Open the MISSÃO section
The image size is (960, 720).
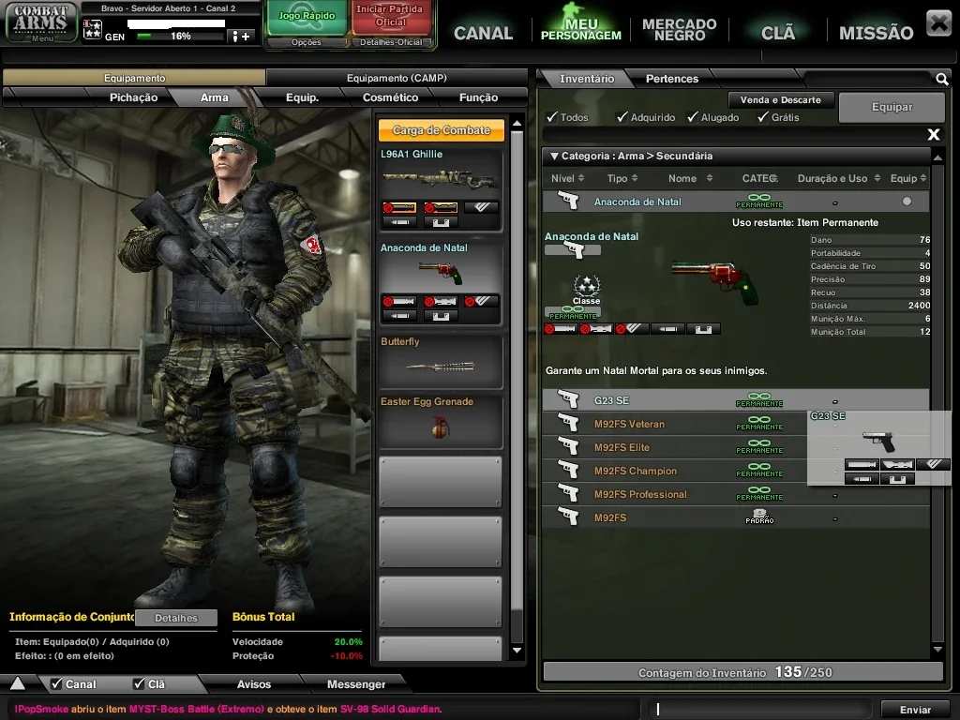click(876, 33)
